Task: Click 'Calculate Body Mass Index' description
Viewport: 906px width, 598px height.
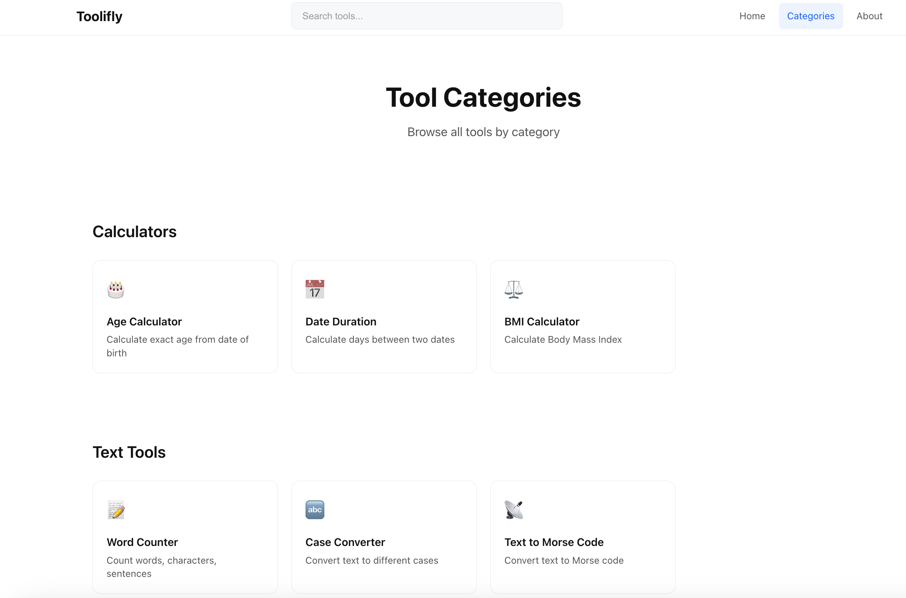Action: pyautogui.click(x=563, y=339)
